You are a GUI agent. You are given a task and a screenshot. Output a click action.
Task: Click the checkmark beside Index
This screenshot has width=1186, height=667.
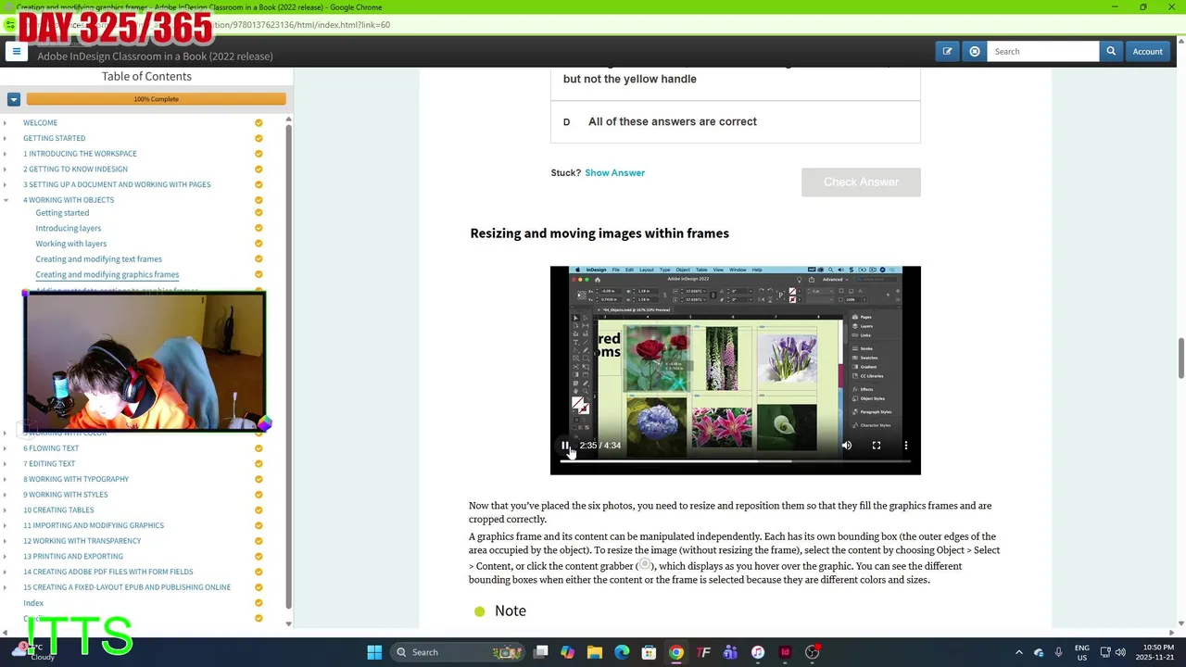[x=259, y=603]
